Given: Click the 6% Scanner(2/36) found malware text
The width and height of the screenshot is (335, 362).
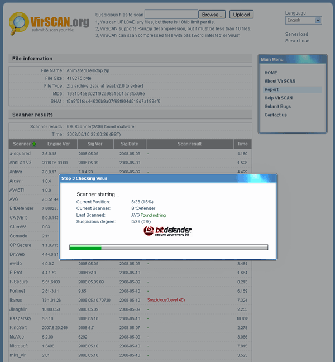Looking at the screenshot, I should [x=101, y=126].
